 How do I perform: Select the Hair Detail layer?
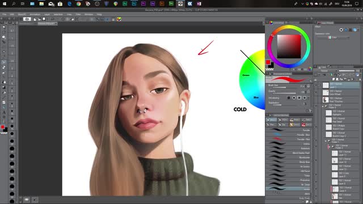tap(341, 120)
